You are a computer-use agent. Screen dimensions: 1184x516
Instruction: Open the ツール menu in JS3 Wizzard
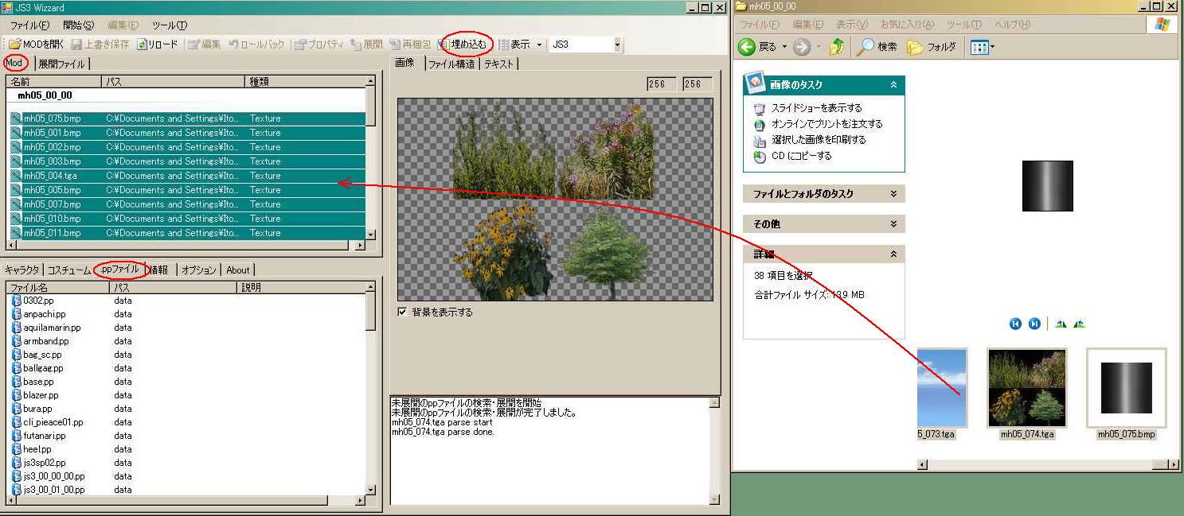click(169, 25)
